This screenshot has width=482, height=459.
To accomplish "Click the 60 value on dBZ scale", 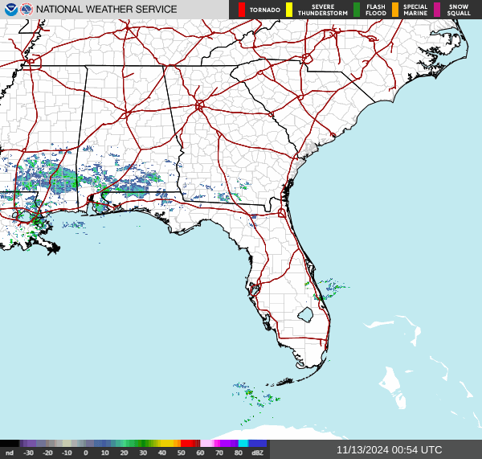I will (200, 453).
